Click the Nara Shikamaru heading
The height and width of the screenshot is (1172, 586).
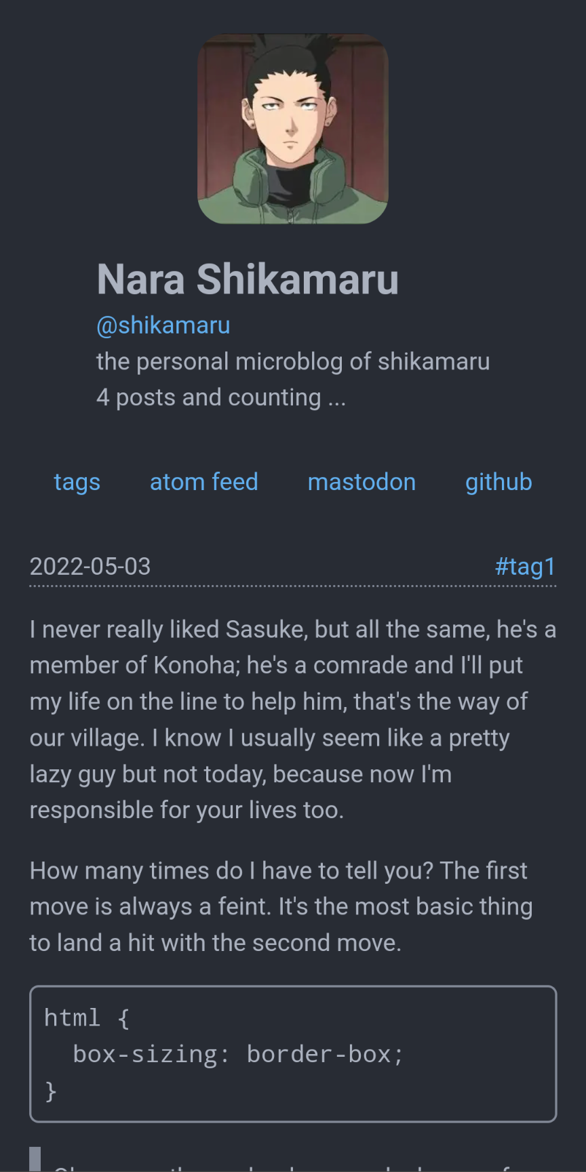click(248, 279)
